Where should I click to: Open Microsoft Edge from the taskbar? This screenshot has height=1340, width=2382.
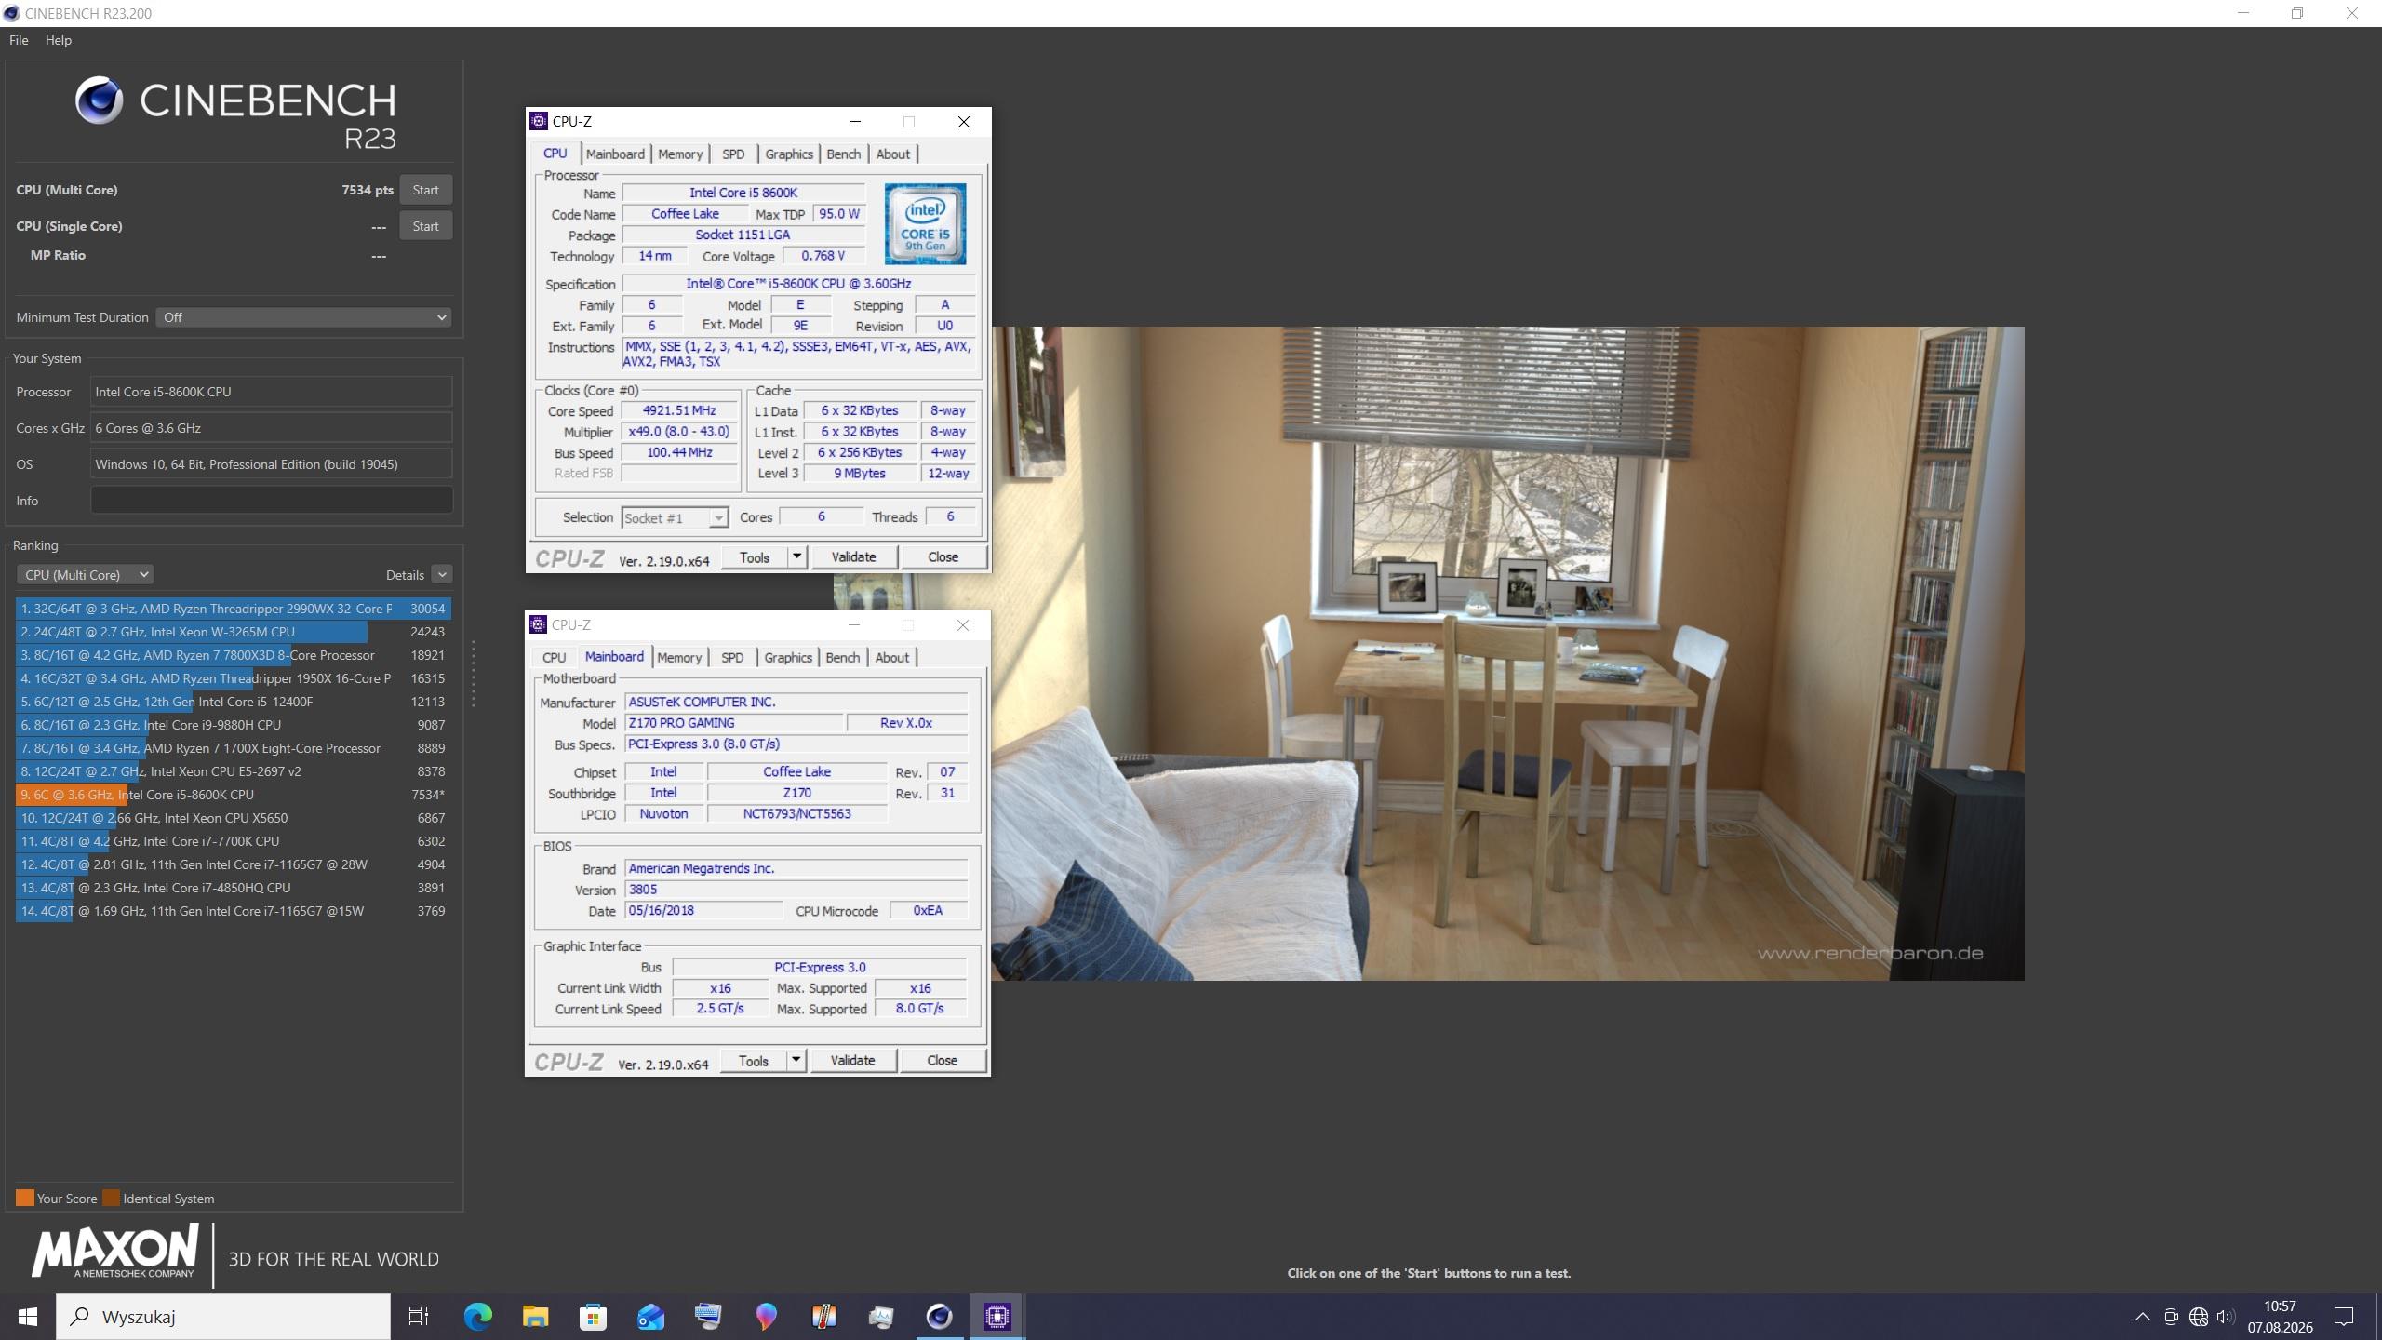478,1317
